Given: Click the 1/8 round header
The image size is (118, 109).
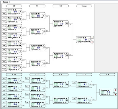Looking at the screenshot, I should [14, 6].
